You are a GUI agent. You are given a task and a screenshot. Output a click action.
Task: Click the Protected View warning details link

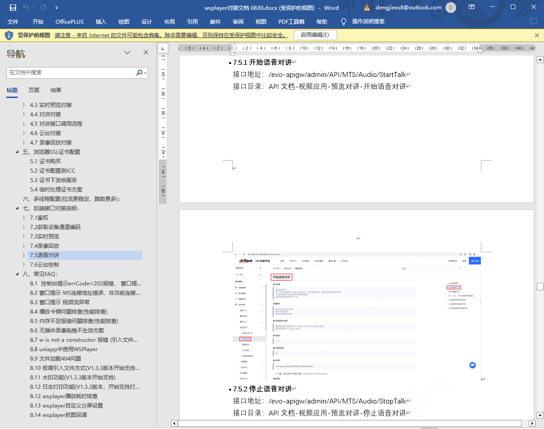pyautogui.click(x=170, y=35)
